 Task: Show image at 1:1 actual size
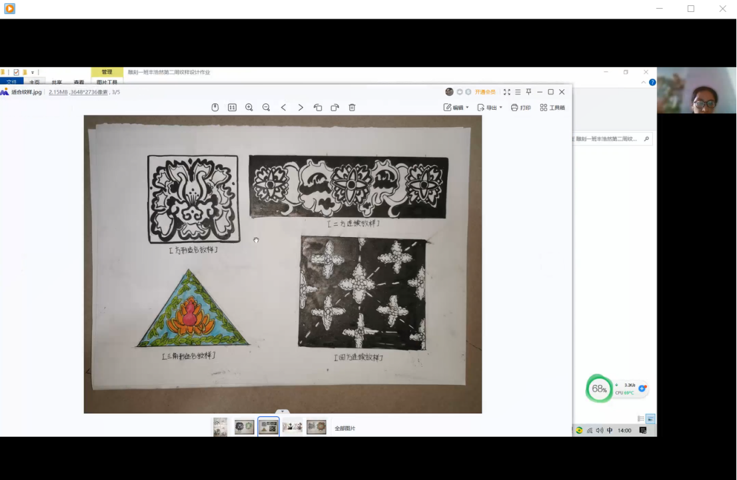click(232, 107)
